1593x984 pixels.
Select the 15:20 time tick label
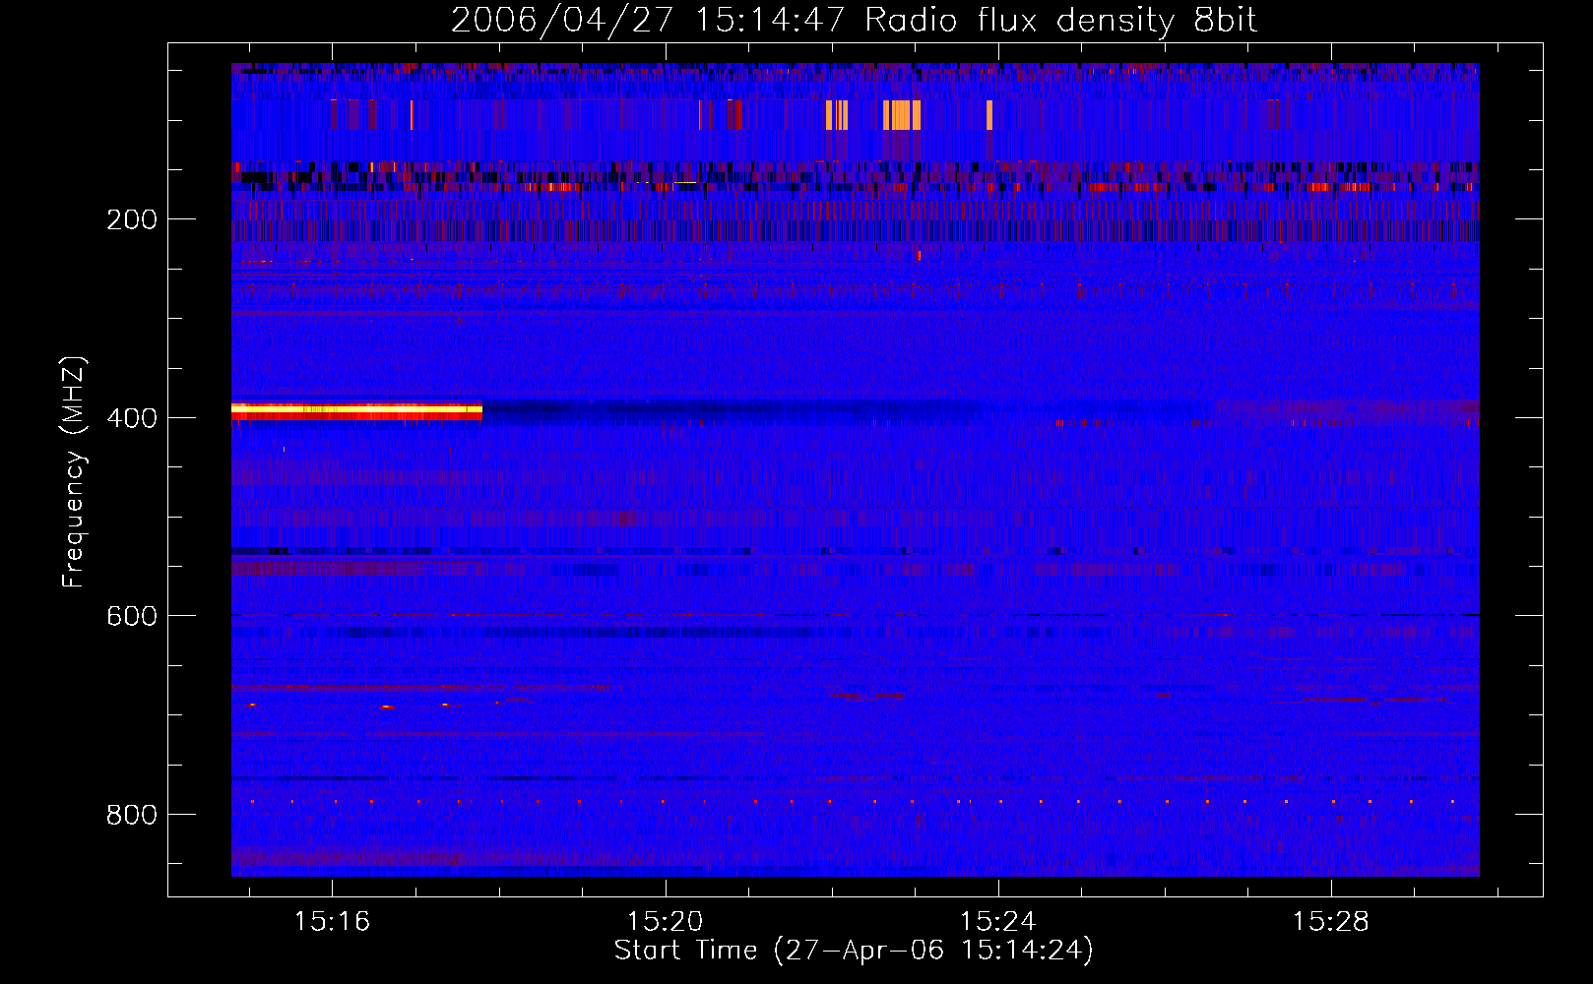[x=665, y=921]
